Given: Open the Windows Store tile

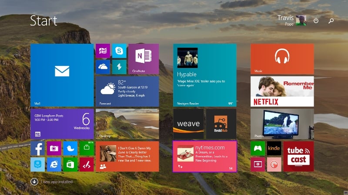Looking at the screenshot, I should tap(70, 165).
